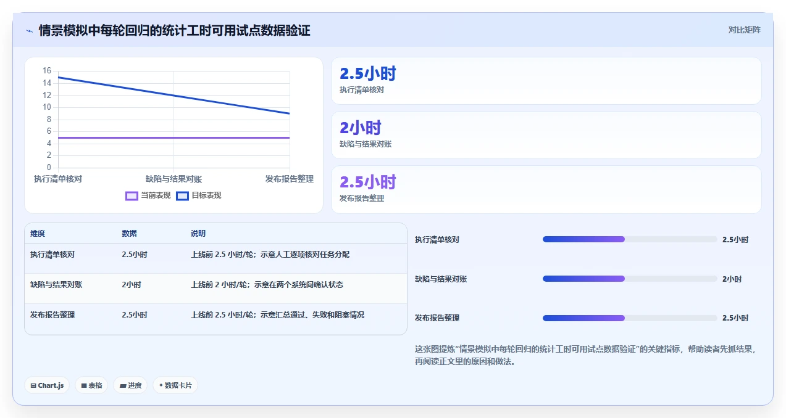Click the 对比矩阵 label in header
The height and width of the screenshot is (418, 786).
[745, 30]
